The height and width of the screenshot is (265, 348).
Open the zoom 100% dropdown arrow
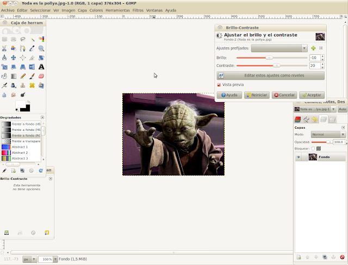pos(55,259)
